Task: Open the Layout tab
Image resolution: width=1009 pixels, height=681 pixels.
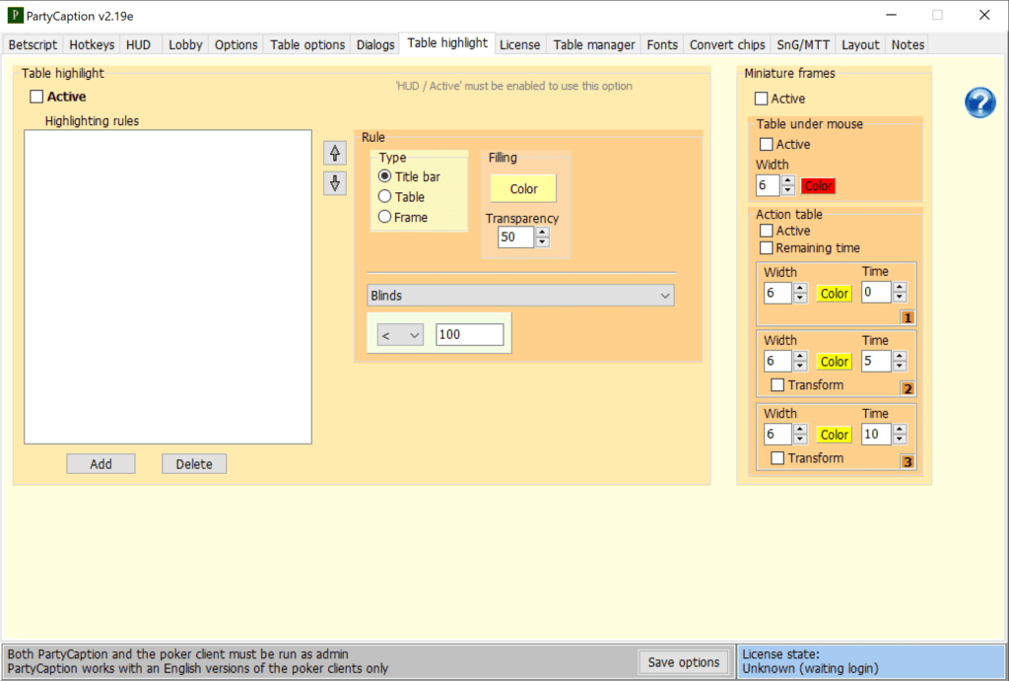Action: click(x=860, y=44)
